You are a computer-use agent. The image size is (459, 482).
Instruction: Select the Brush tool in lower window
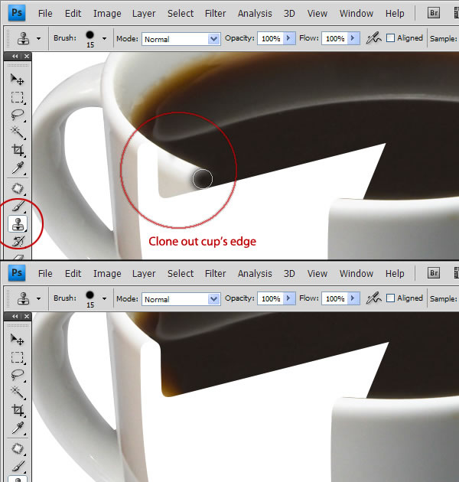coord(18,466)
